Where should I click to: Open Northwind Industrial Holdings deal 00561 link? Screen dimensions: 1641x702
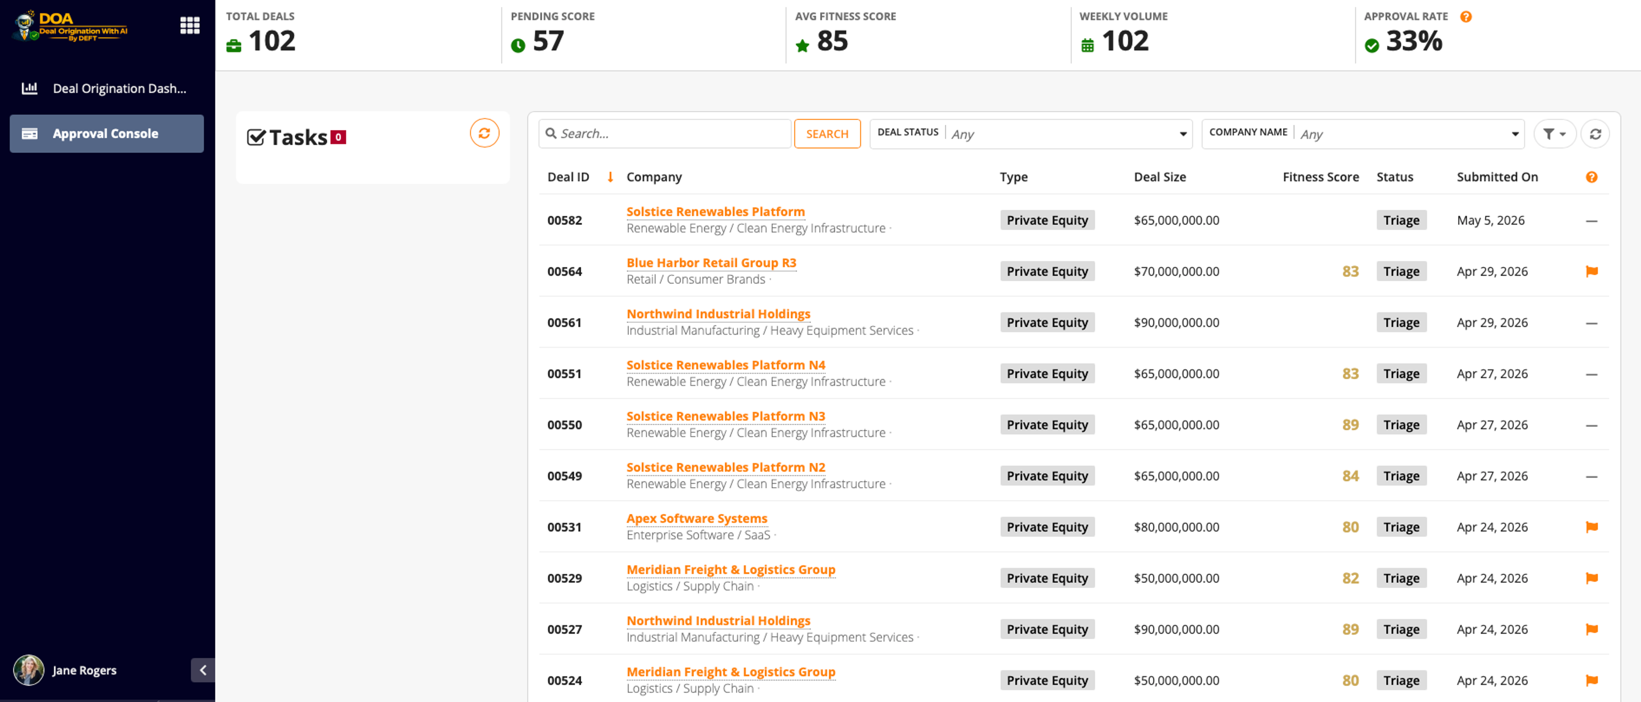[x=718, y=314]
